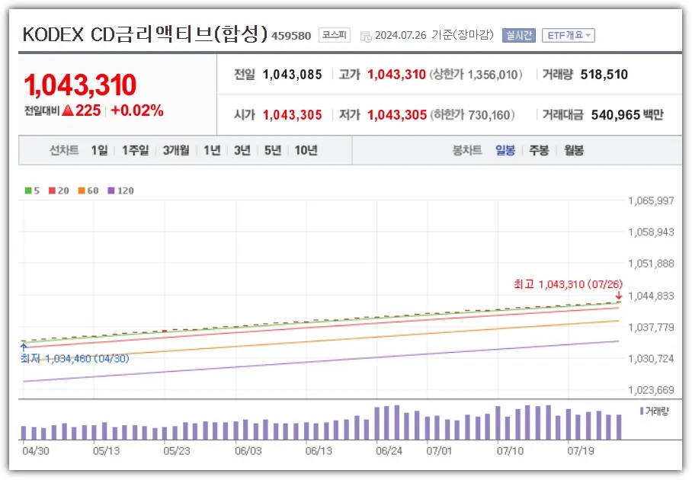Click the 코스피 market badge icon
Screen dimensions: 692x480
[334, 34]
